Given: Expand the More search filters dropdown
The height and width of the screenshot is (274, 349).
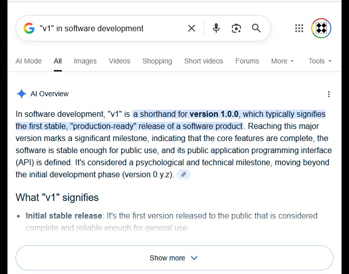Looking at the screenshot, I should click(x=283, y=61).
